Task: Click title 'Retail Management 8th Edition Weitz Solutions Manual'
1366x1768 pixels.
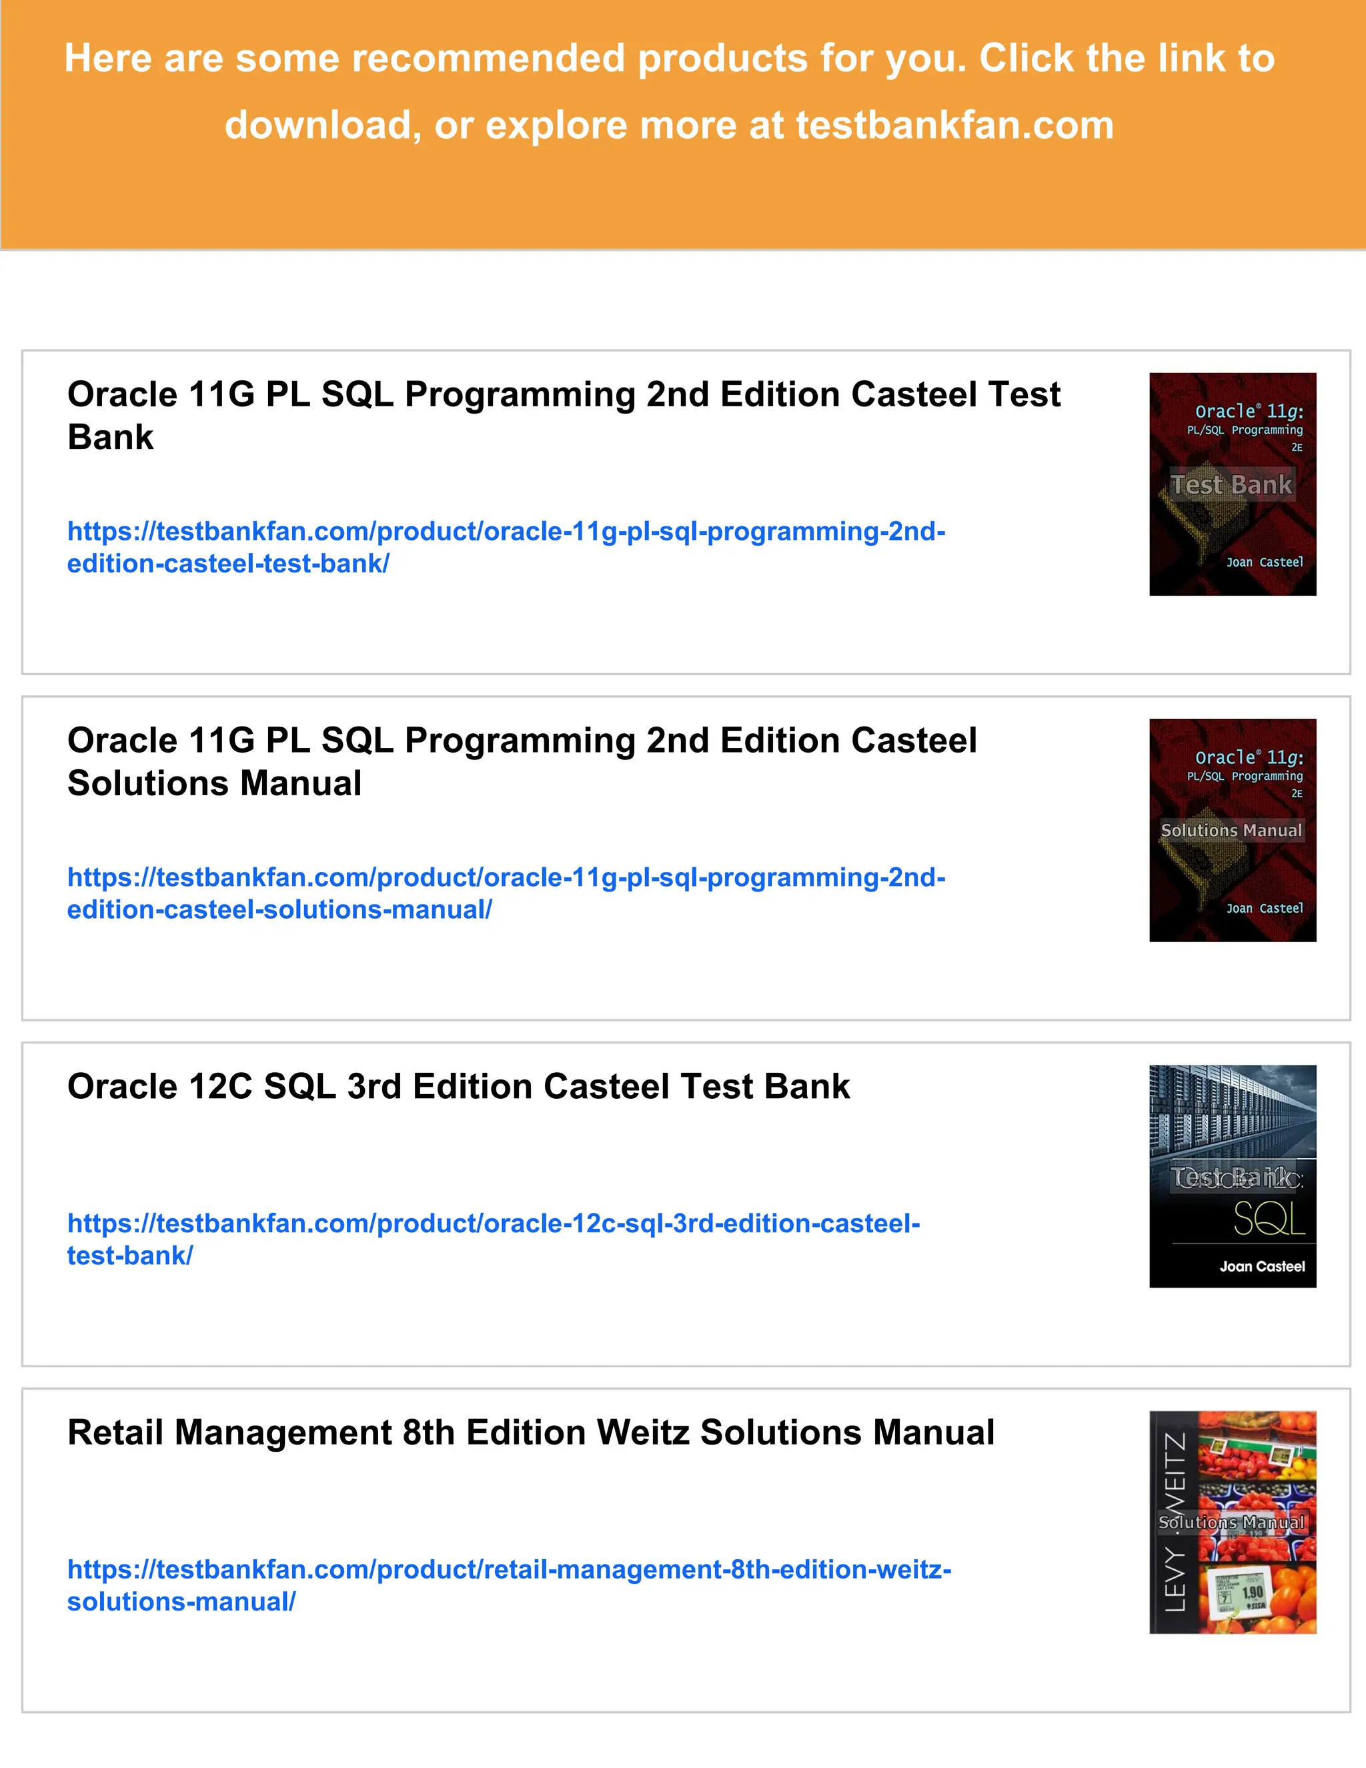Action: pyautogui.click(x=531, y=1432)
